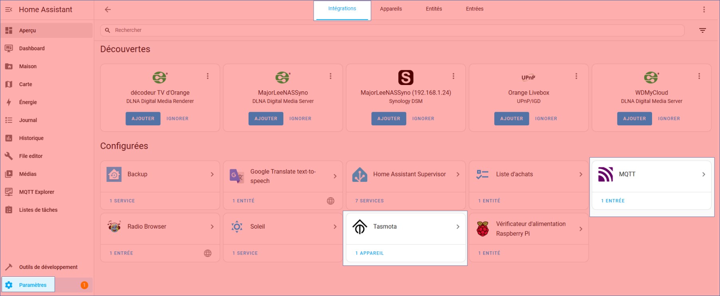The height and width of the screenshot is (296, 720).
Task: Open options for Synology DSM card
Action: pos(453,76)
